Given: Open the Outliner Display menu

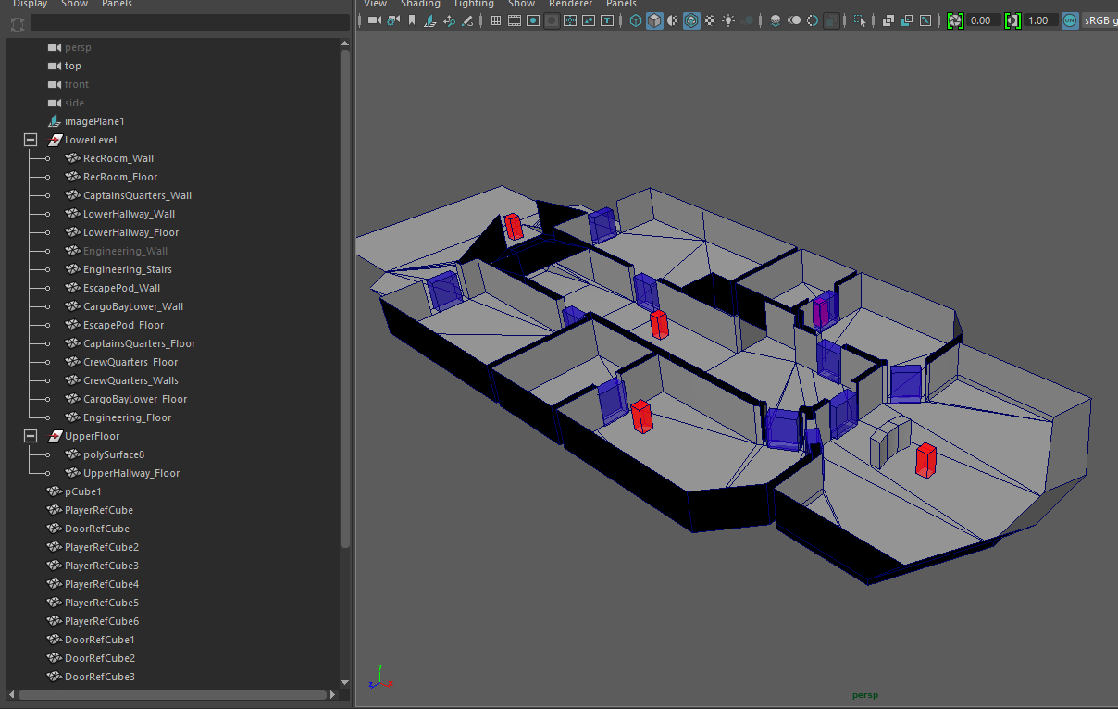Looking at the screenshot, I should (30, 4).
